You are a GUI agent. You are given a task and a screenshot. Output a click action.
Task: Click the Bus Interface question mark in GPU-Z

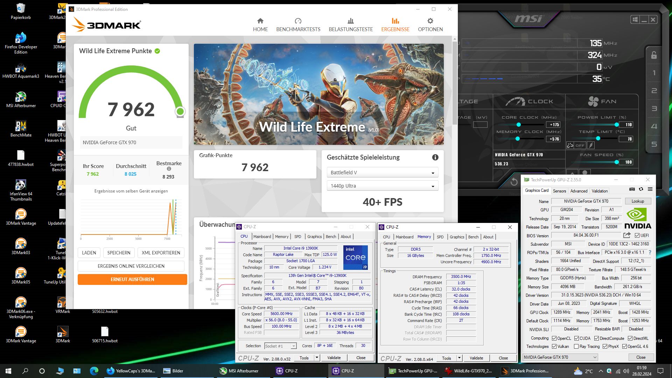click(x=650, y=252)
